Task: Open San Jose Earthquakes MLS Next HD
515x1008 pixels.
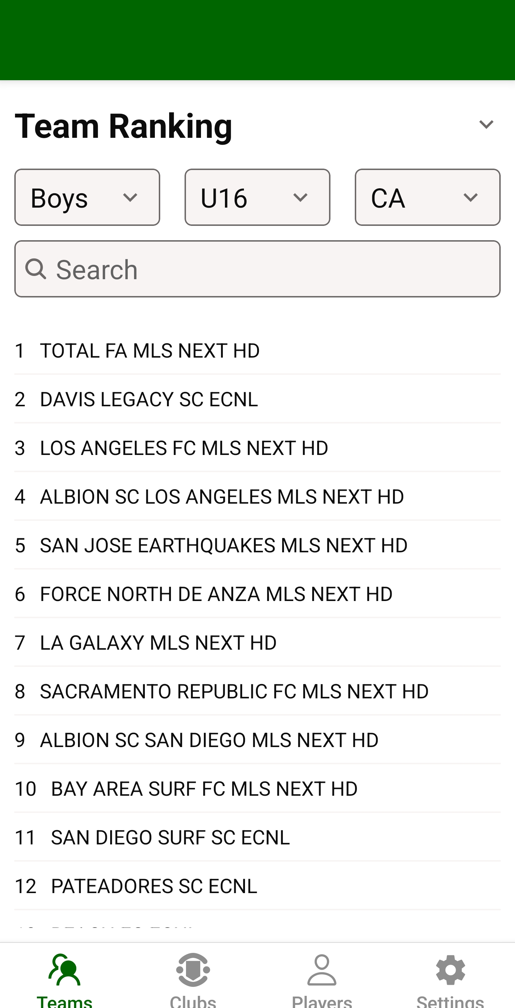Action: [224, 546]
